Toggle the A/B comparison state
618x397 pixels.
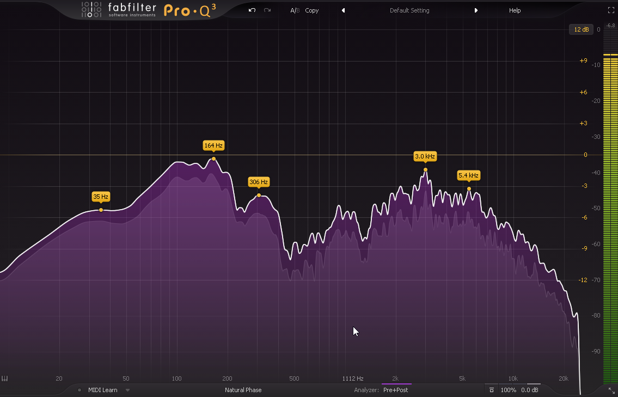(x=295, y=11)
